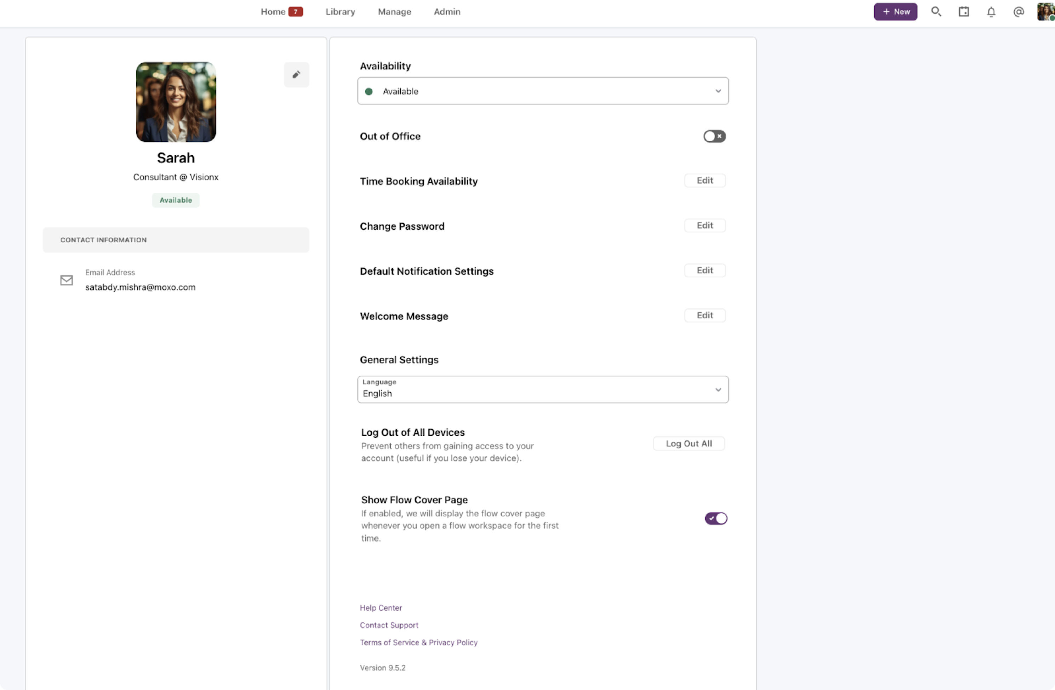This screenshot has height=690, width=1055.
Task: Click the New button
Action: point(895,12)
